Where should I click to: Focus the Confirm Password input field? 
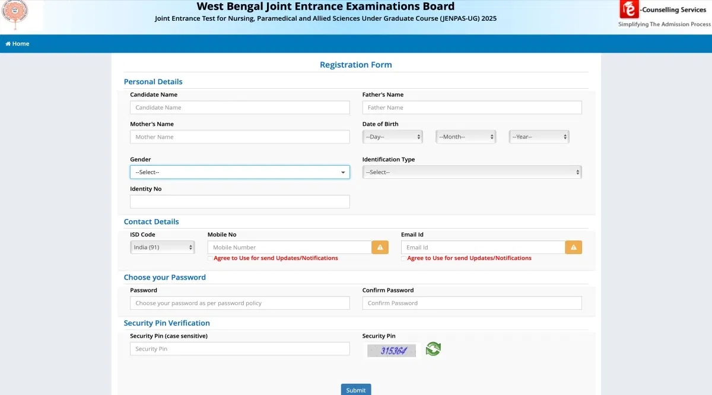pyautogui.click(x=472, y=303)
